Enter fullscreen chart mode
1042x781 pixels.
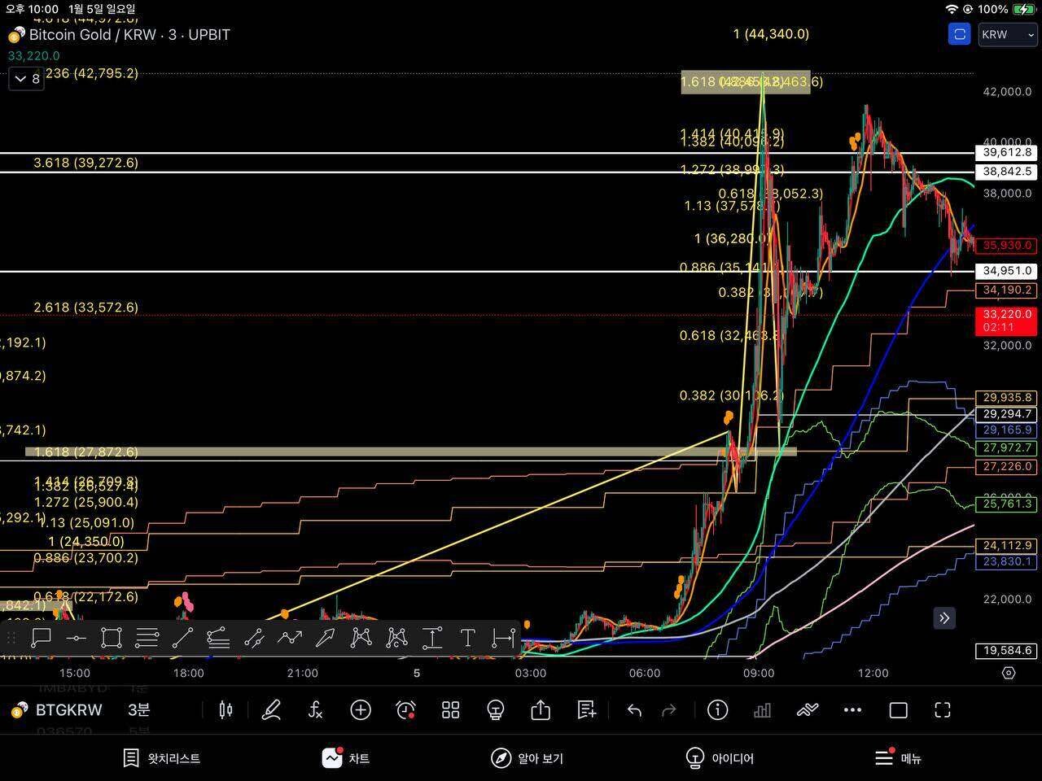coord(943,710)
